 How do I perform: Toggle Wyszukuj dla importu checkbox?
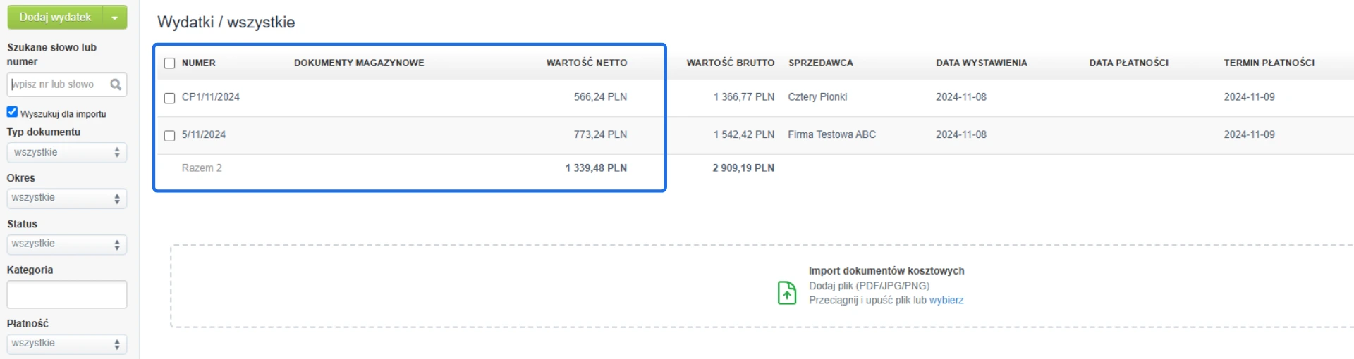coord(12,112)
